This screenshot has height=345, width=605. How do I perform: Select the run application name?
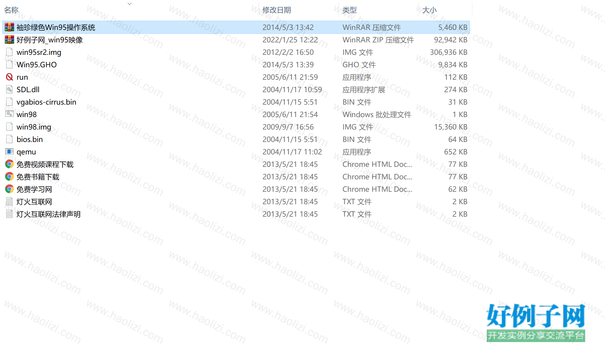point(22,77)
